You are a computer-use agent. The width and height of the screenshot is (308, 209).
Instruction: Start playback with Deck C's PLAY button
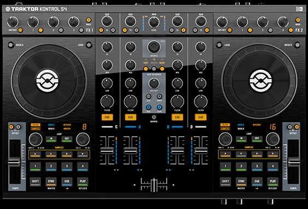click(82, 182)
